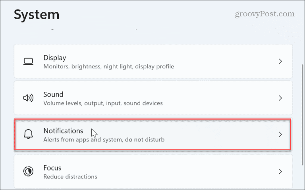The width and height of the screenshot is (305, 190).
Task: Open Focus using the right chevron
Action: 280,171
